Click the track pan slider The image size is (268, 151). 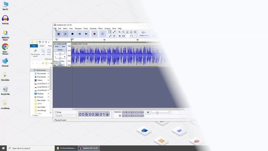pos(60,58)
